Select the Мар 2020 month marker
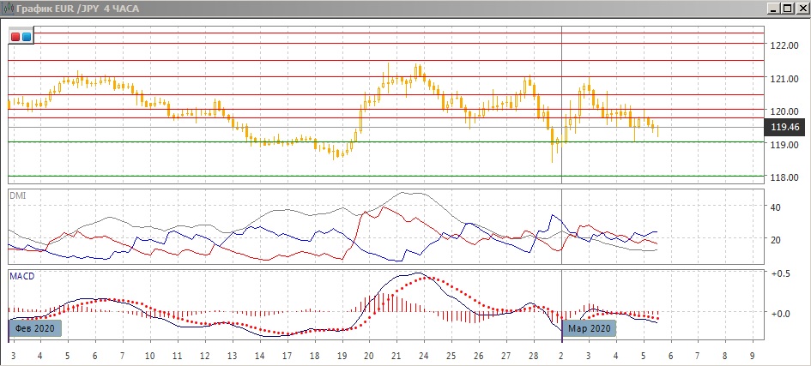Viewport: 811px width, 366px height. point(589,328)
